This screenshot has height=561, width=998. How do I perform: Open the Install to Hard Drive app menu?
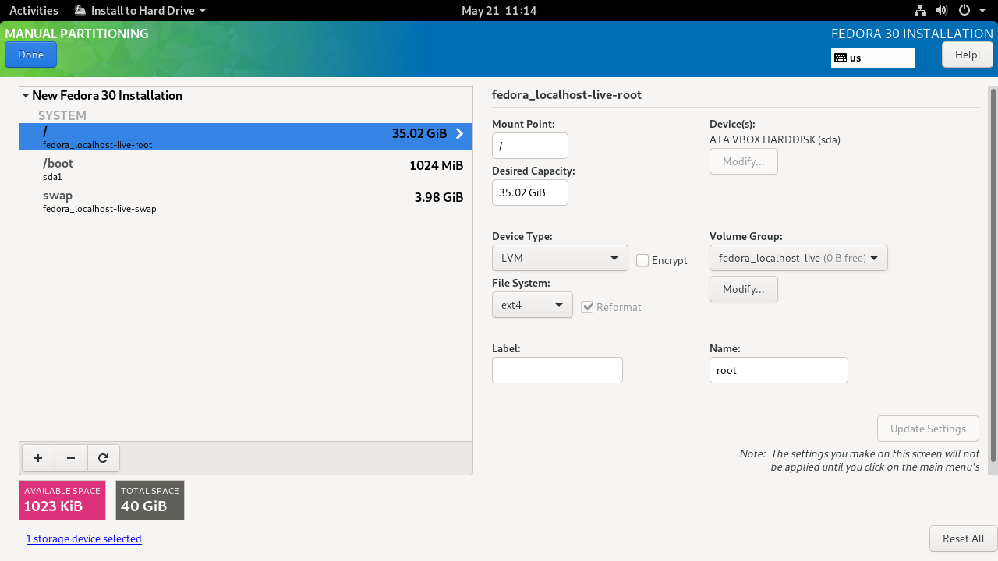tap(140, 11)
